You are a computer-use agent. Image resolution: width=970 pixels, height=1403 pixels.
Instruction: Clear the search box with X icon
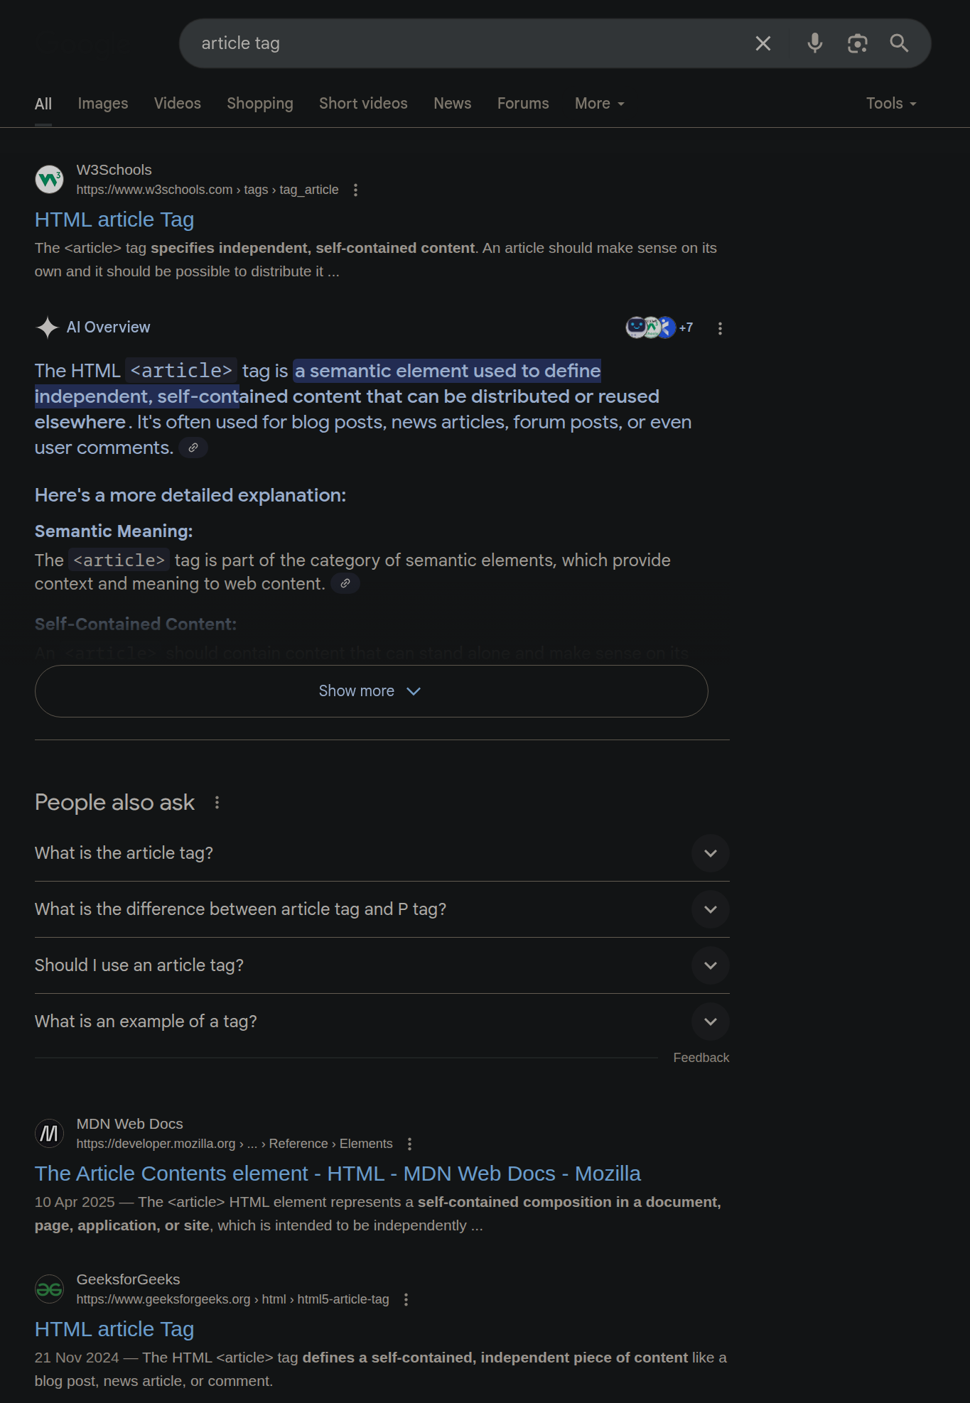click(763, 43)
